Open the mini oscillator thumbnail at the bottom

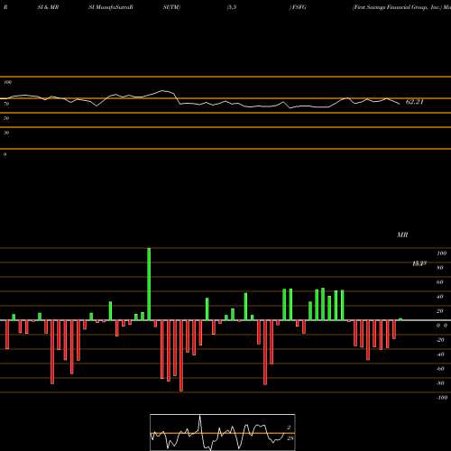(223, 432)
